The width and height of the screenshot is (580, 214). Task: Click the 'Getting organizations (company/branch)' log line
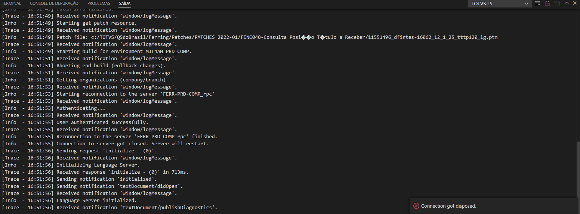click(84, 80)
